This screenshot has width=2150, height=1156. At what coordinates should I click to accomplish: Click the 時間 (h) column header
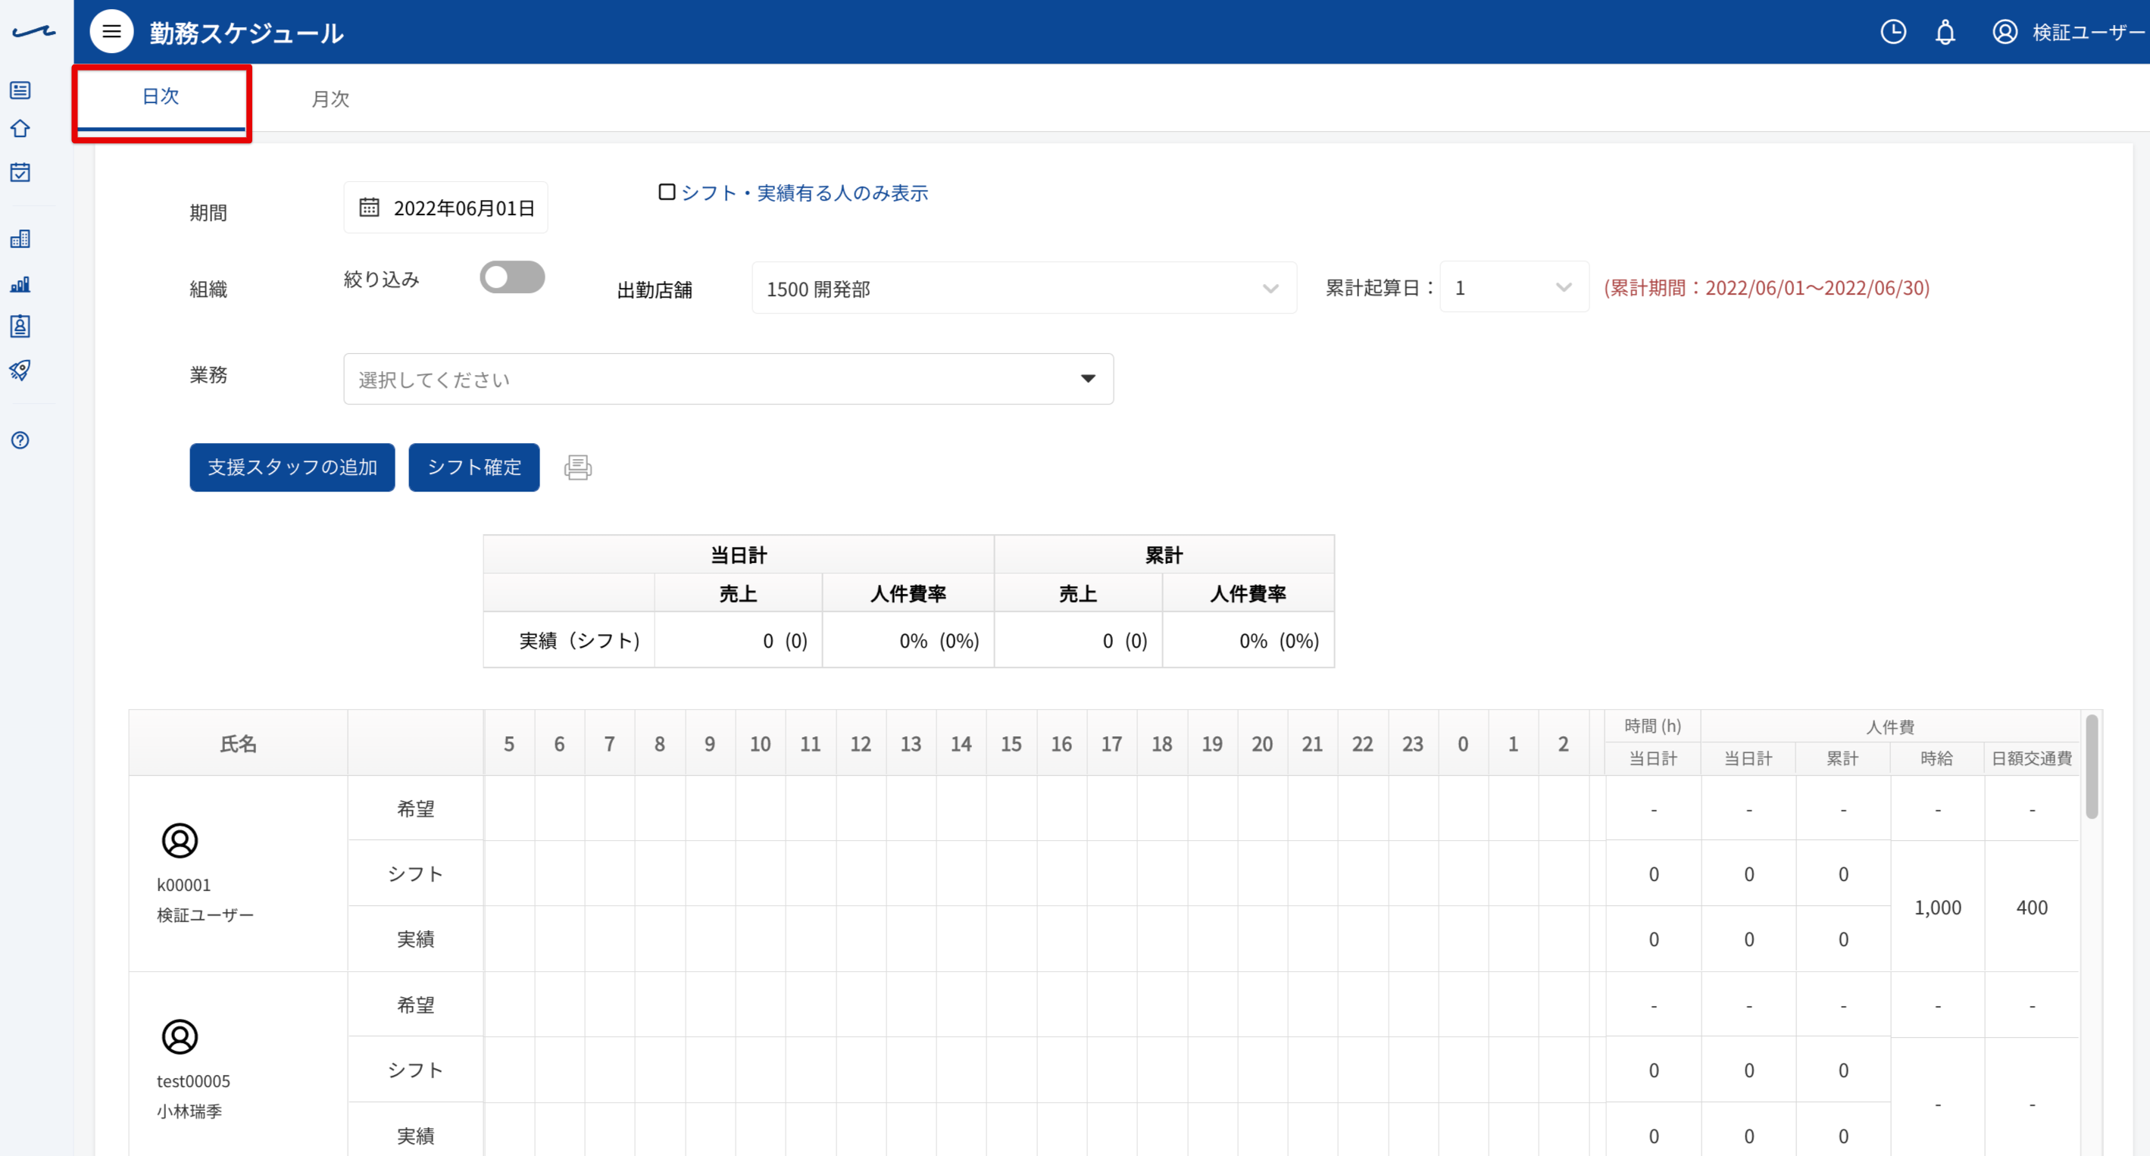(1652, 726)
